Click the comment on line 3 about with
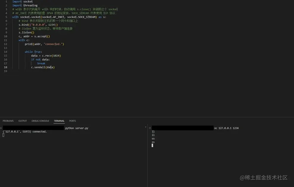294x187 pixels. [x=65, y=9]
